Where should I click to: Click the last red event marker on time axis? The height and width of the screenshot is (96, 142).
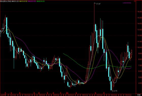[104, 93]
